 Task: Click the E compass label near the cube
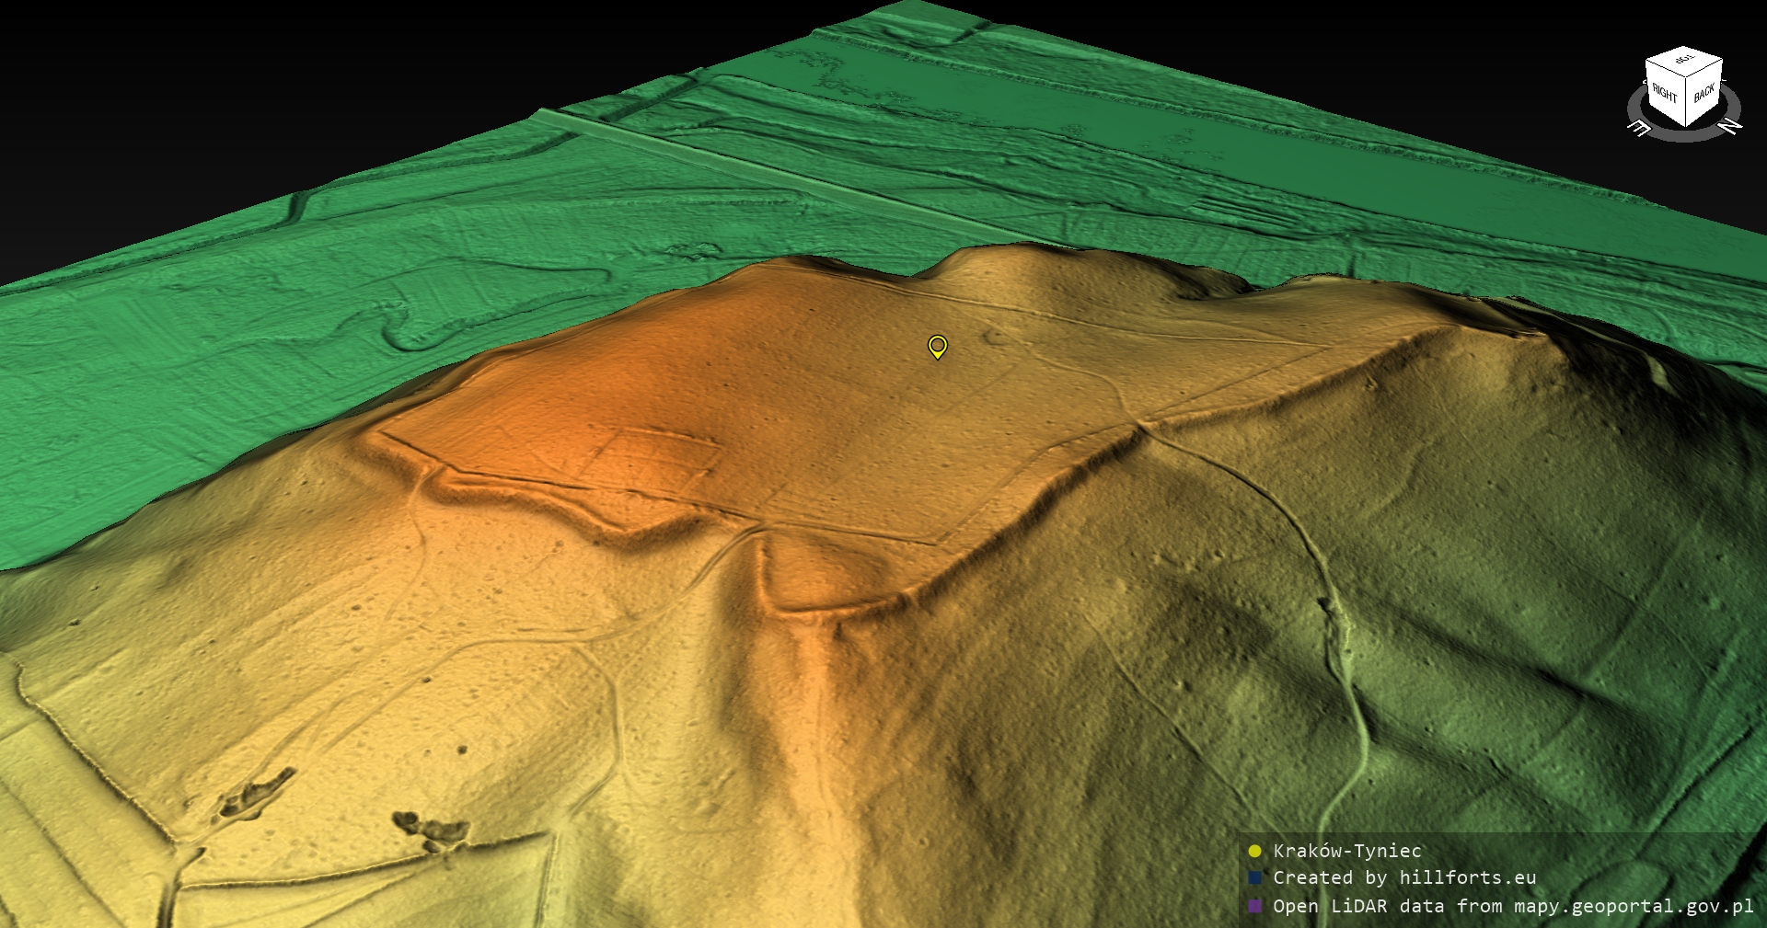coord(1639,128)
